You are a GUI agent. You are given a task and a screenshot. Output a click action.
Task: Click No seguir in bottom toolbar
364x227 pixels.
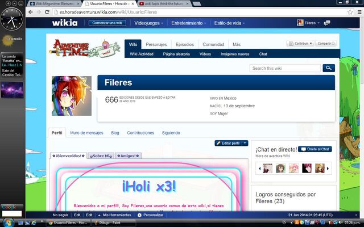click(x=60, y=215)
